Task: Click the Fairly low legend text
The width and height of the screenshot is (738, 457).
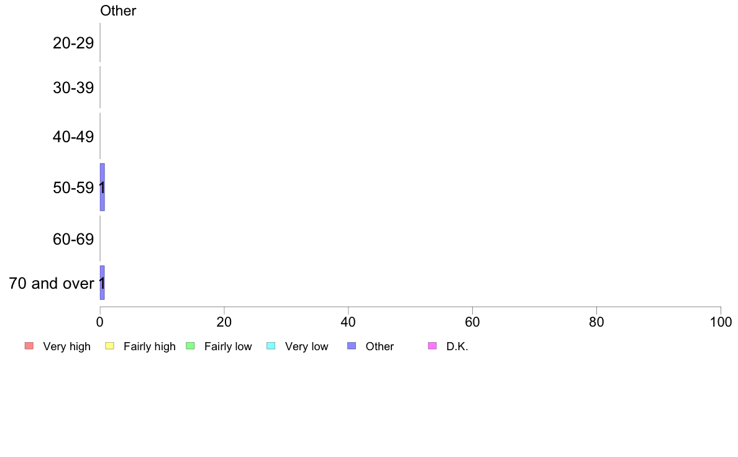Action: [228, 346]
